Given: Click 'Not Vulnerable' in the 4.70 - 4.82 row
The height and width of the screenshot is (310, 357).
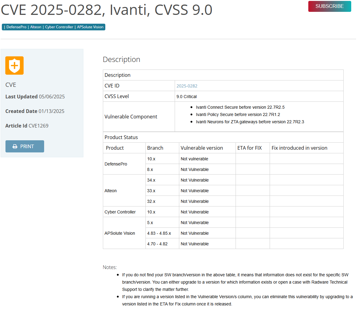Looking at the screenshot, I should [195, 244].
